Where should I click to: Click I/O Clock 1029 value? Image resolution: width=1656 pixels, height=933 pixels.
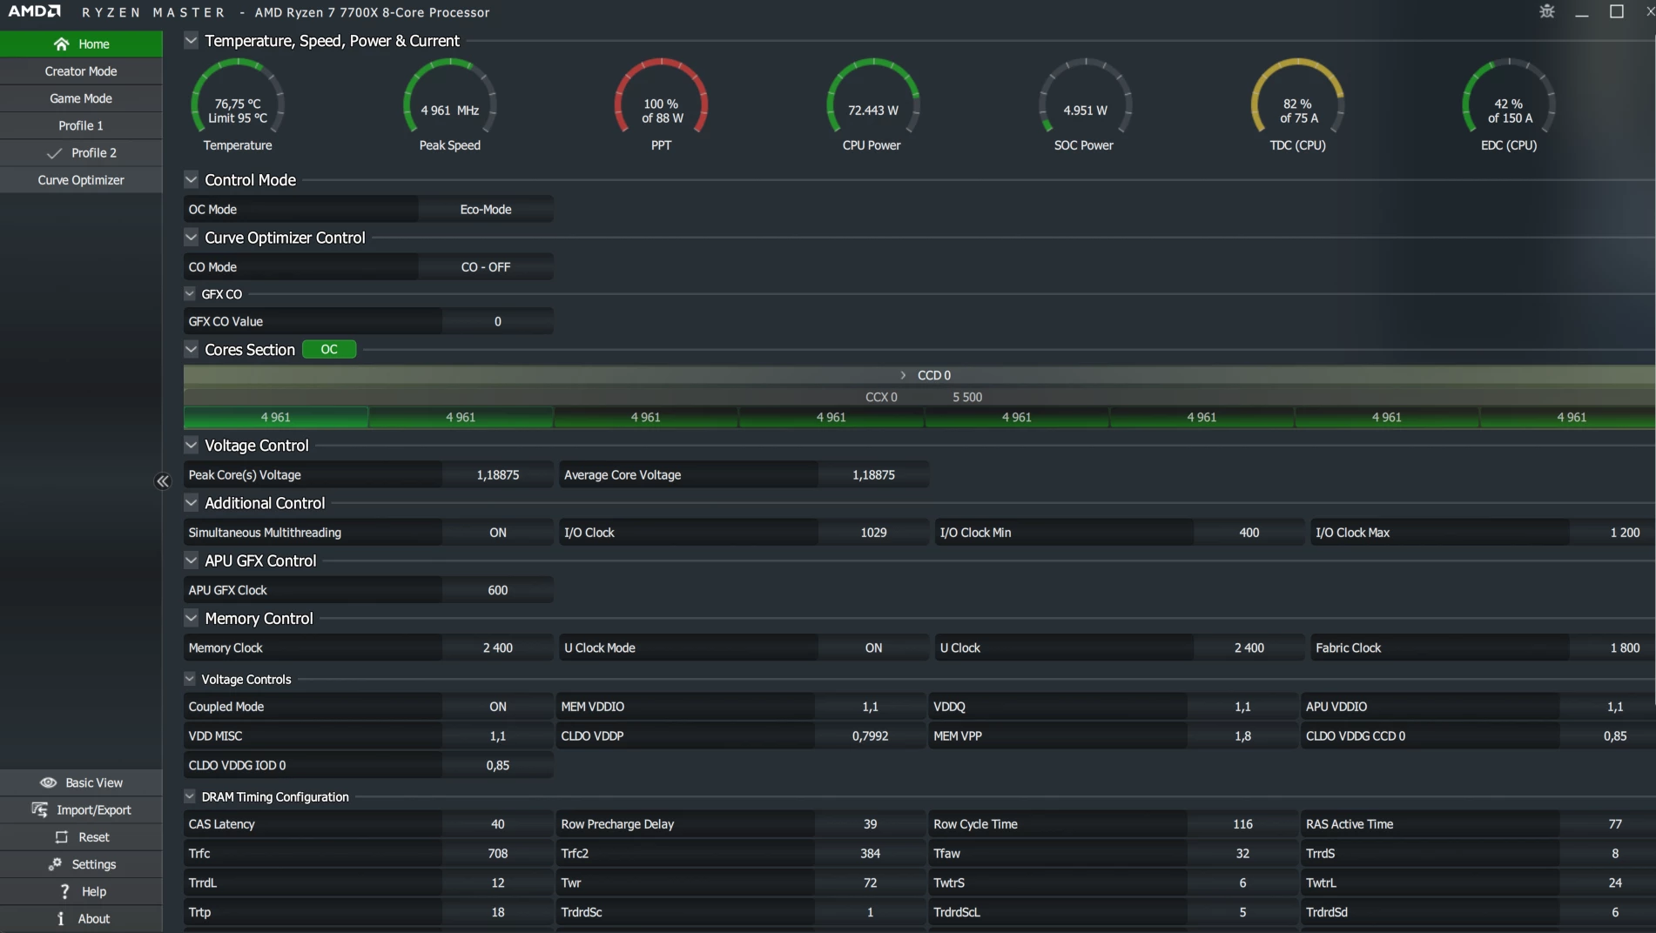coord(873,533)
